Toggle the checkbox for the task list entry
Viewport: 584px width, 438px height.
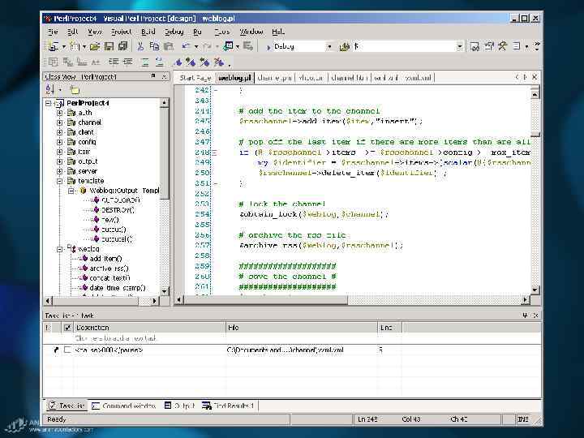tap(67, 350)
